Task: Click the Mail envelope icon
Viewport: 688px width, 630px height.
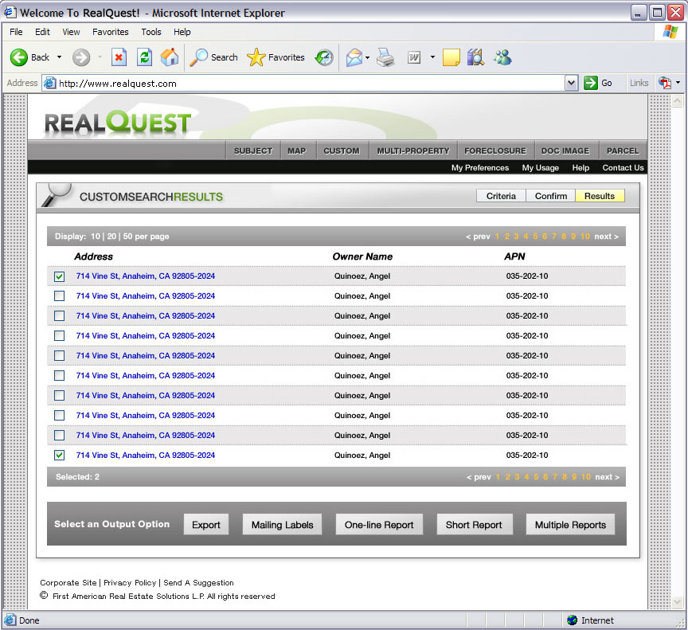Action: coord(354,57)
